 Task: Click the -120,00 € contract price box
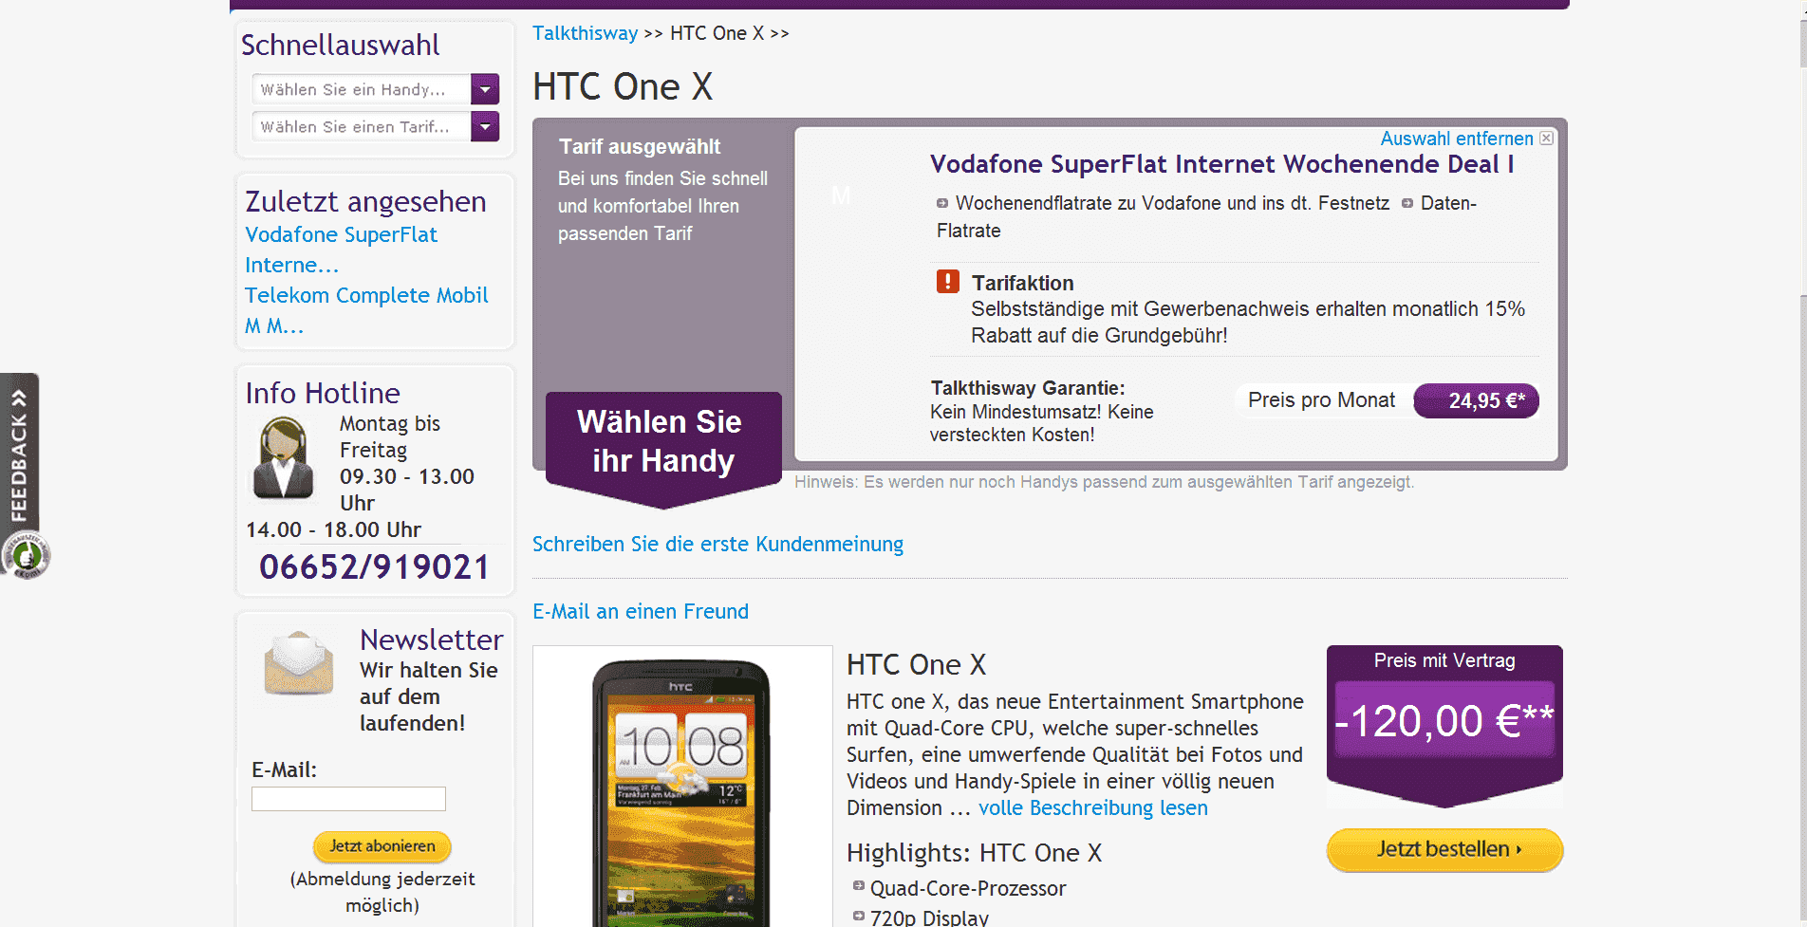pos(1444,721)
